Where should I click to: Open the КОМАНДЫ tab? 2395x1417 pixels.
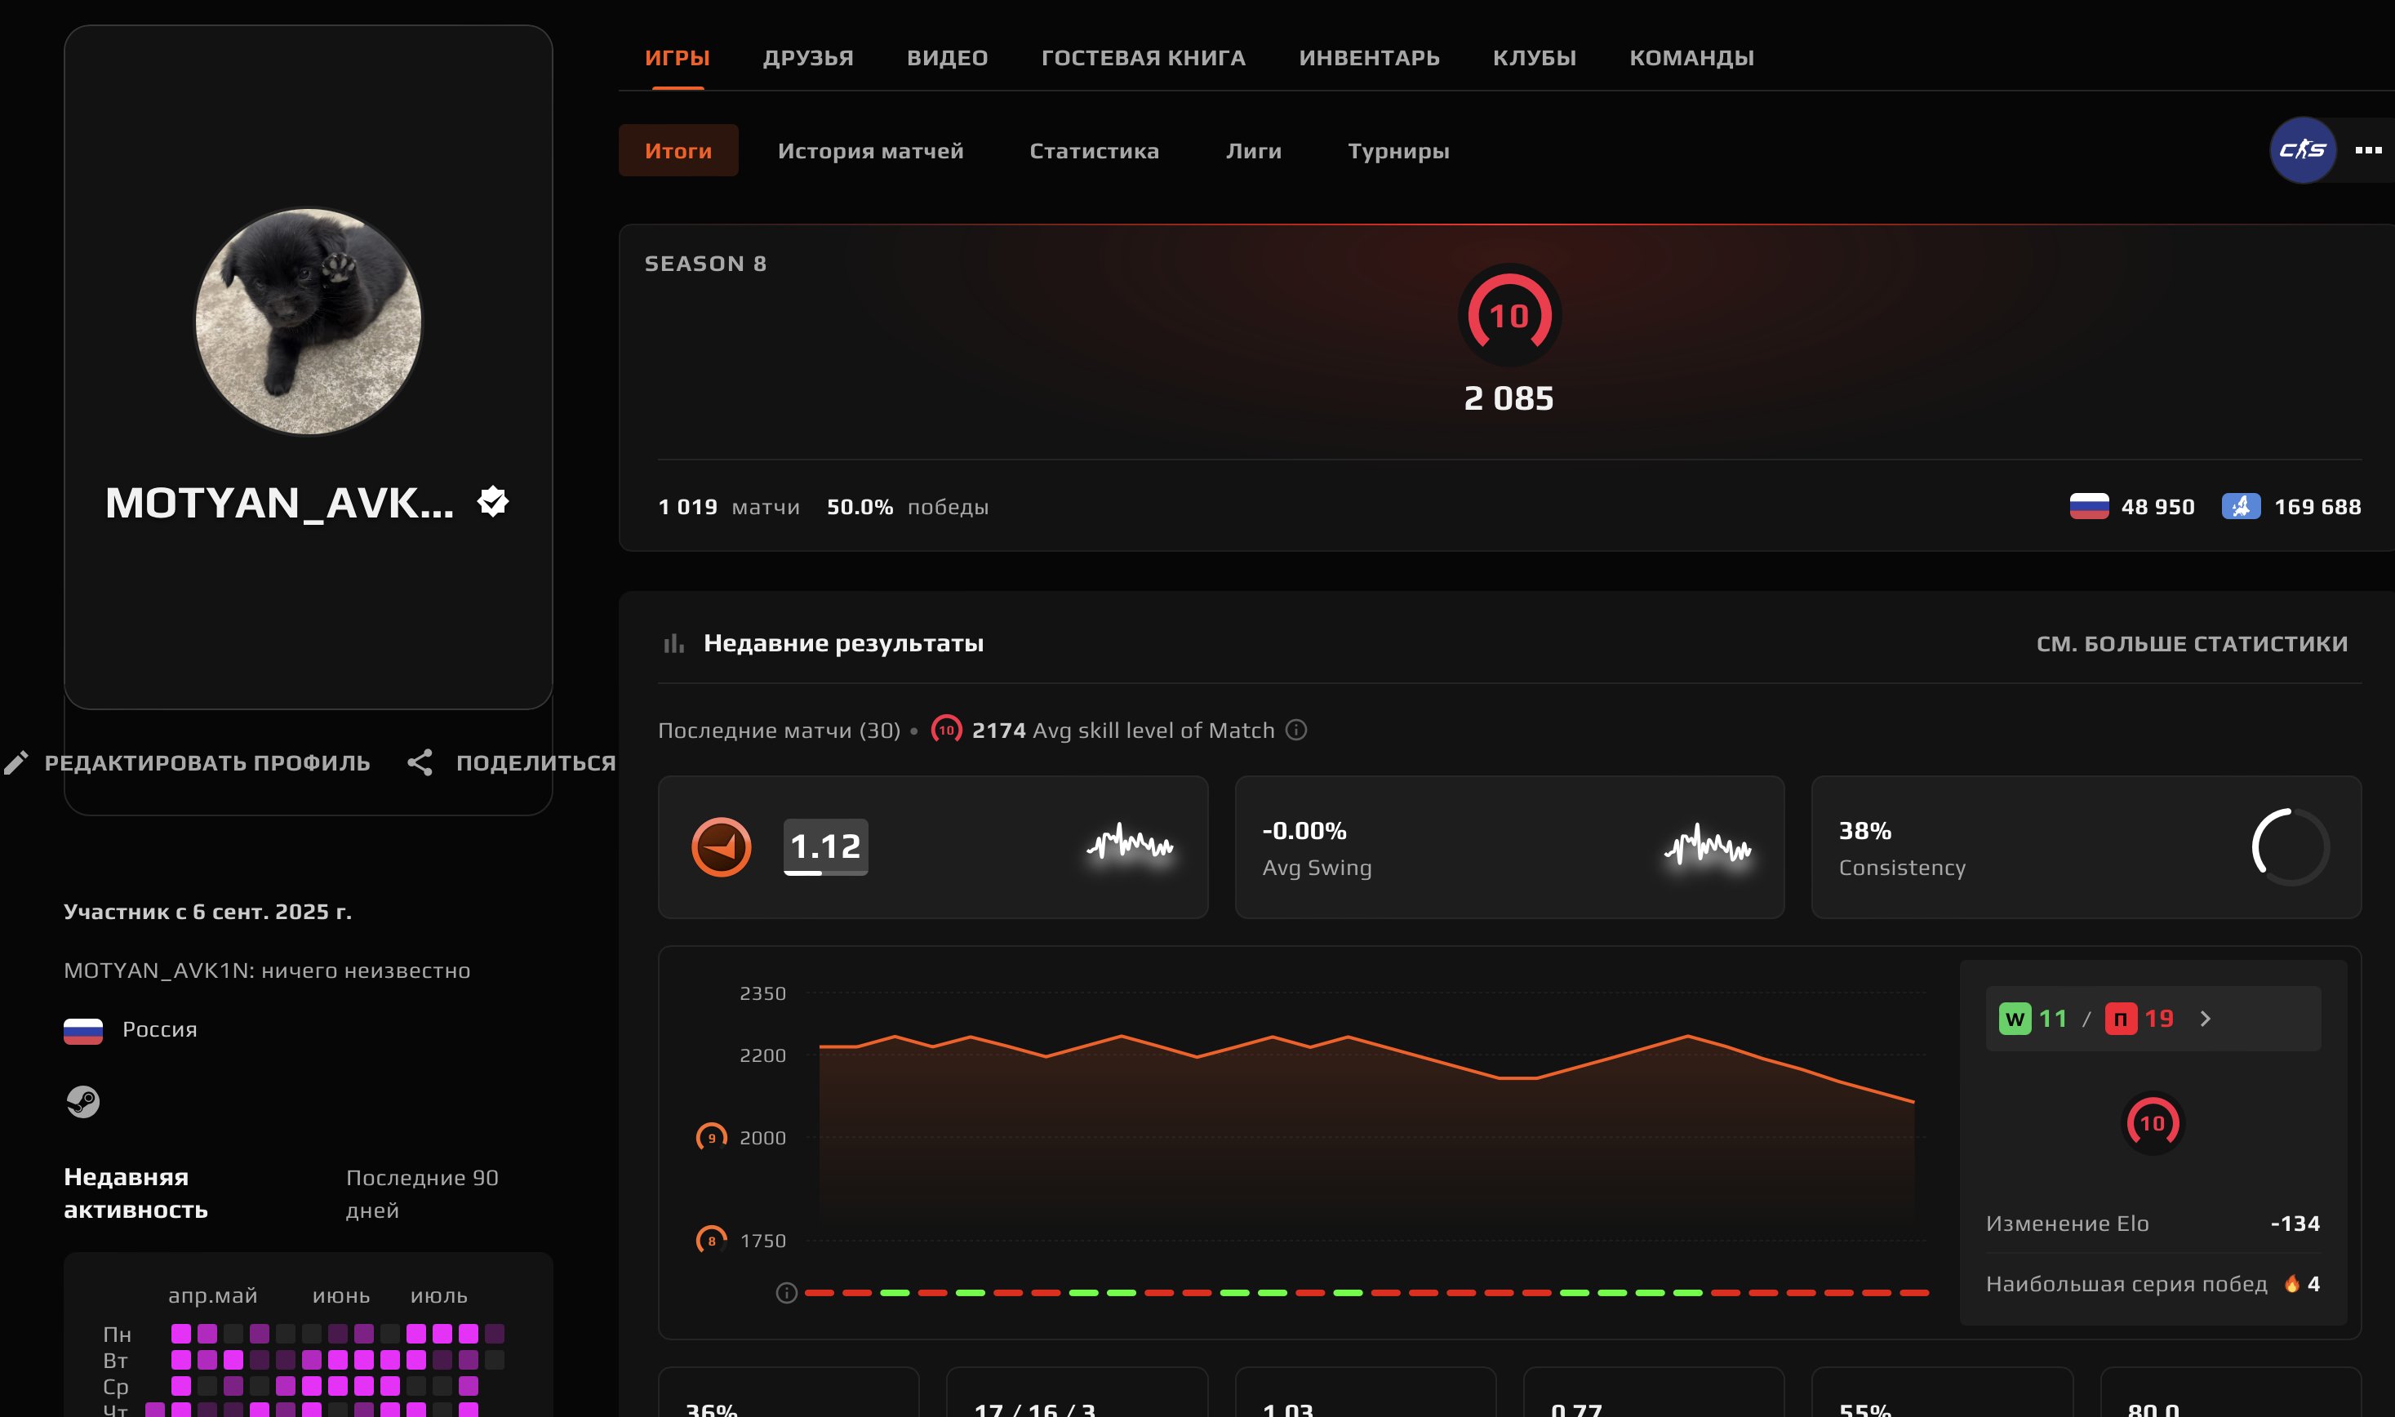(x=1691, y=57)
